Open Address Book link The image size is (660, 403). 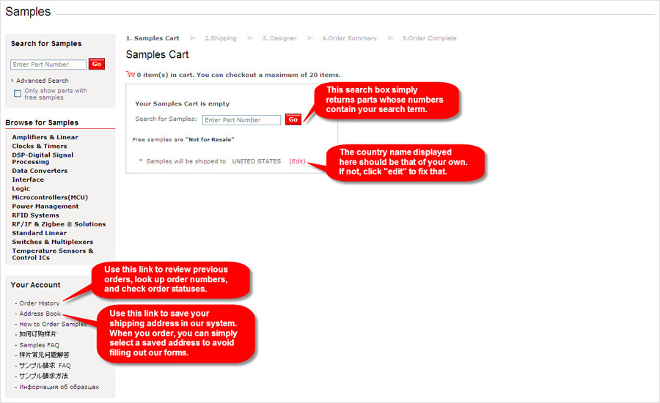tap(40, 314)
